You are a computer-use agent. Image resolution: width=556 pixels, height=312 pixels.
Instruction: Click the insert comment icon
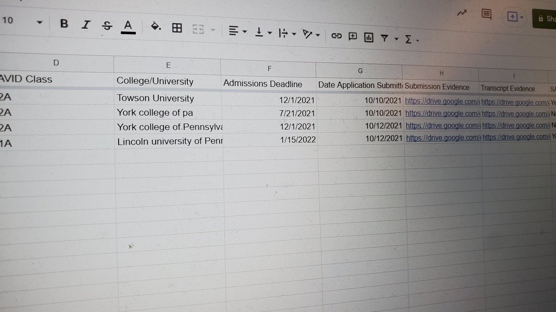(353, 37)
